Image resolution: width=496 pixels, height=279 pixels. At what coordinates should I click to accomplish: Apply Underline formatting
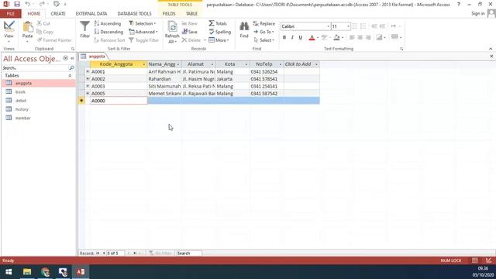300,38
